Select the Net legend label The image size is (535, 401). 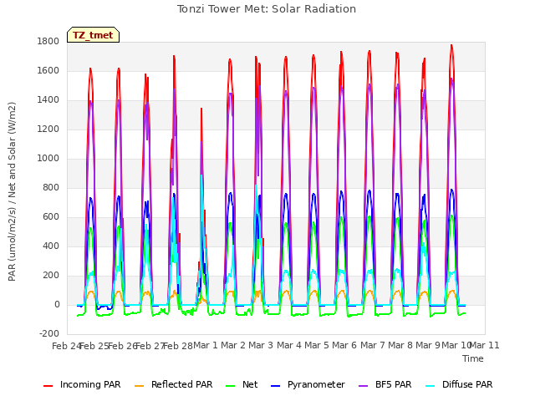(x=250, y=384)
